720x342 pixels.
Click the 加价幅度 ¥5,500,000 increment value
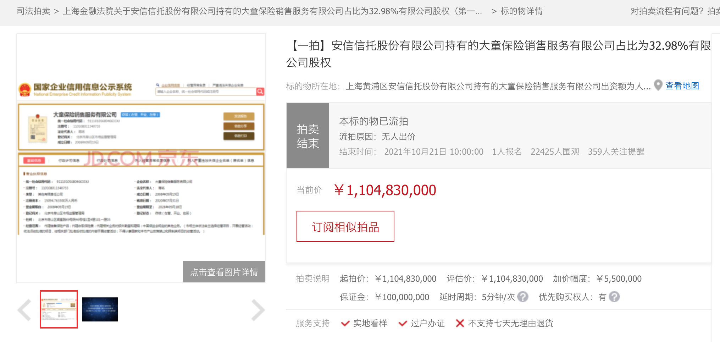[619, 279]
